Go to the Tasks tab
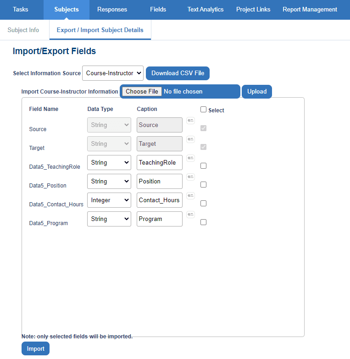Viewport: 350px width, 359px height. point(21,9)
